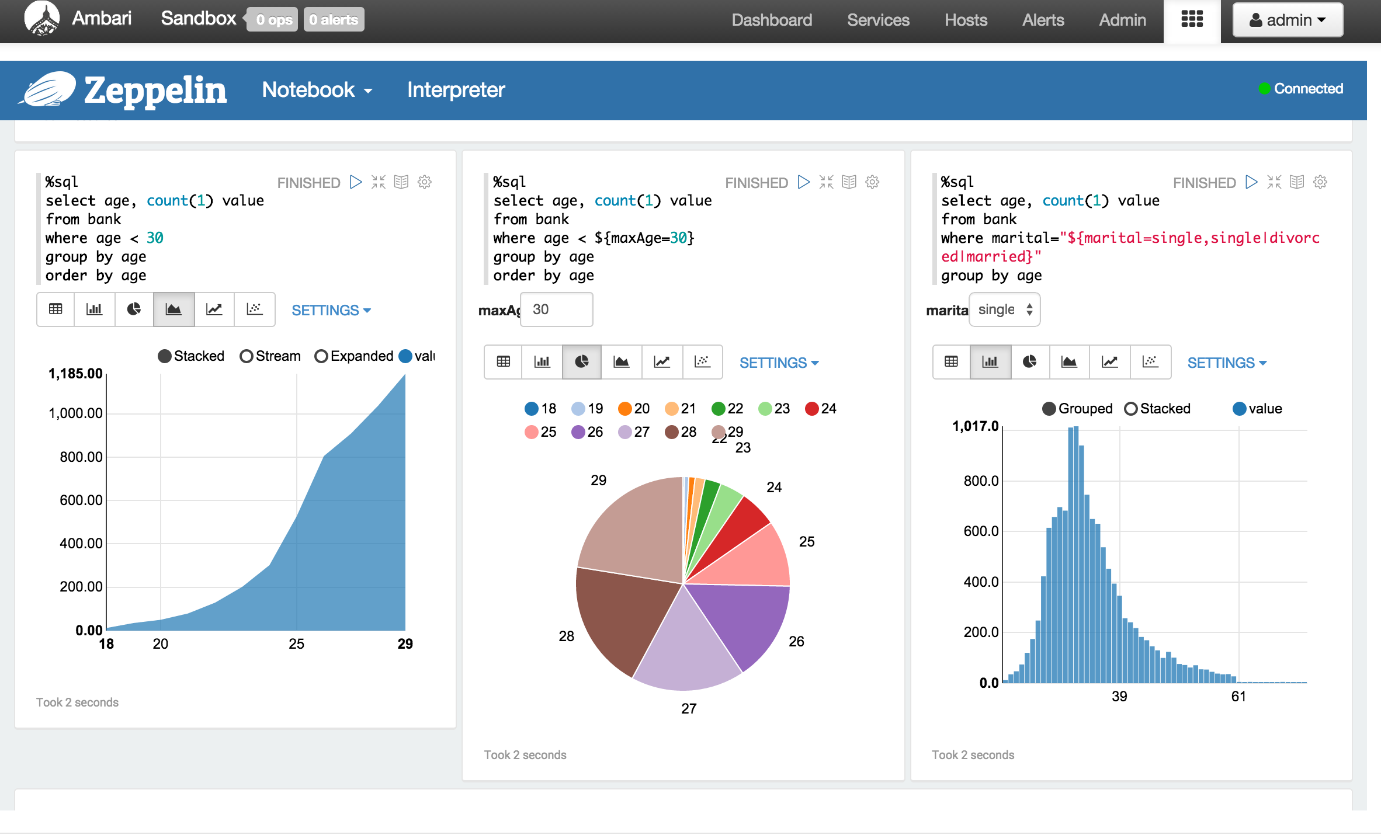Hide editor of third paragraph
The width and height of the screenshot is (1381, 835).
1274,182
